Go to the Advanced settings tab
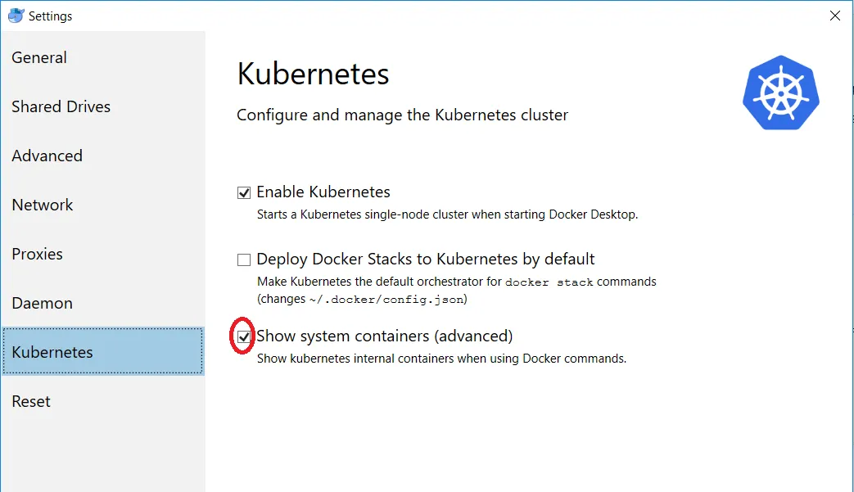The width and height of the screenshot is (854, 492). coord(47,156)
